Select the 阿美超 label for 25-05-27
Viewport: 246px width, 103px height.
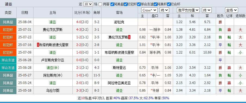8,75
